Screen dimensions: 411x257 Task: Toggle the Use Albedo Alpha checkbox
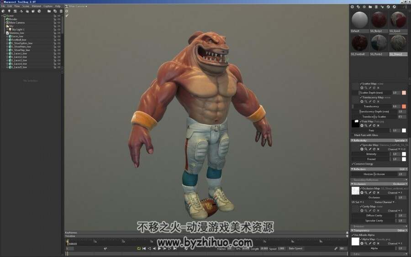(x=353, y=235)
